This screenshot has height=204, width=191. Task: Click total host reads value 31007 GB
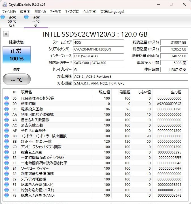(x=174, y=42)
